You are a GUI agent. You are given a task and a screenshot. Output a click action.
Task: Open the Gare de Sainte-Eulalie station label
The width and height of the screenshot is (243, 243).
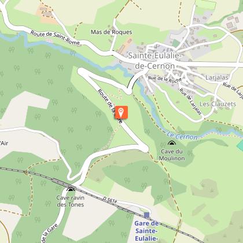click(x=146, y=231)
